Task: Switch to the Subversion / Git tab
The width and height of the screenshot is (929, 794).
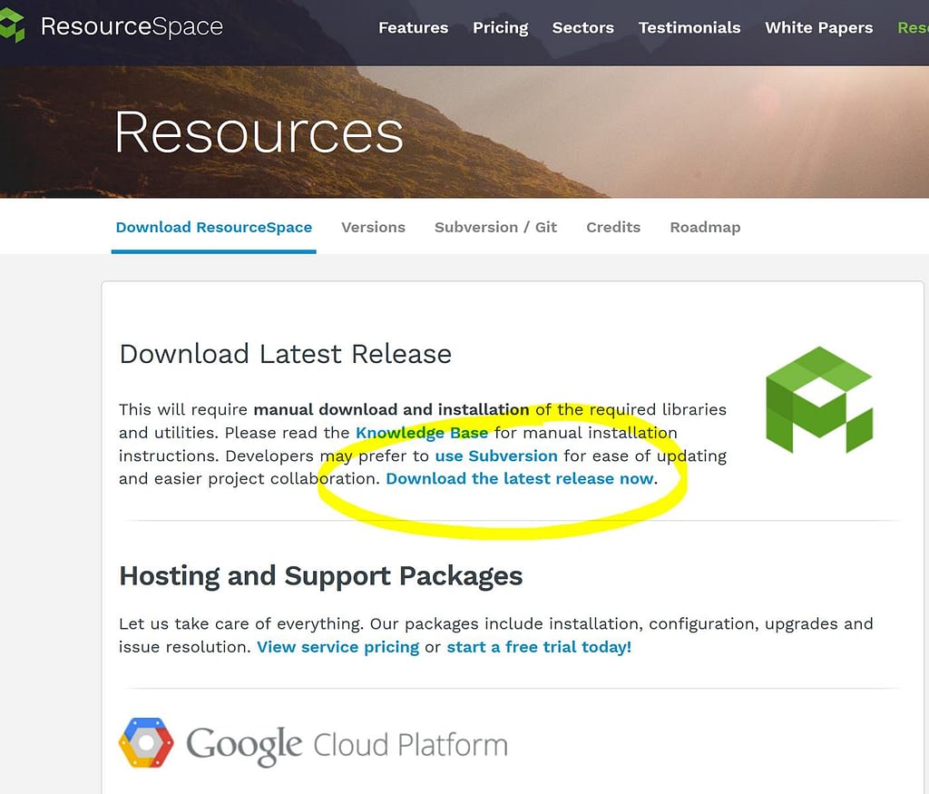Action: pos(496,228)
